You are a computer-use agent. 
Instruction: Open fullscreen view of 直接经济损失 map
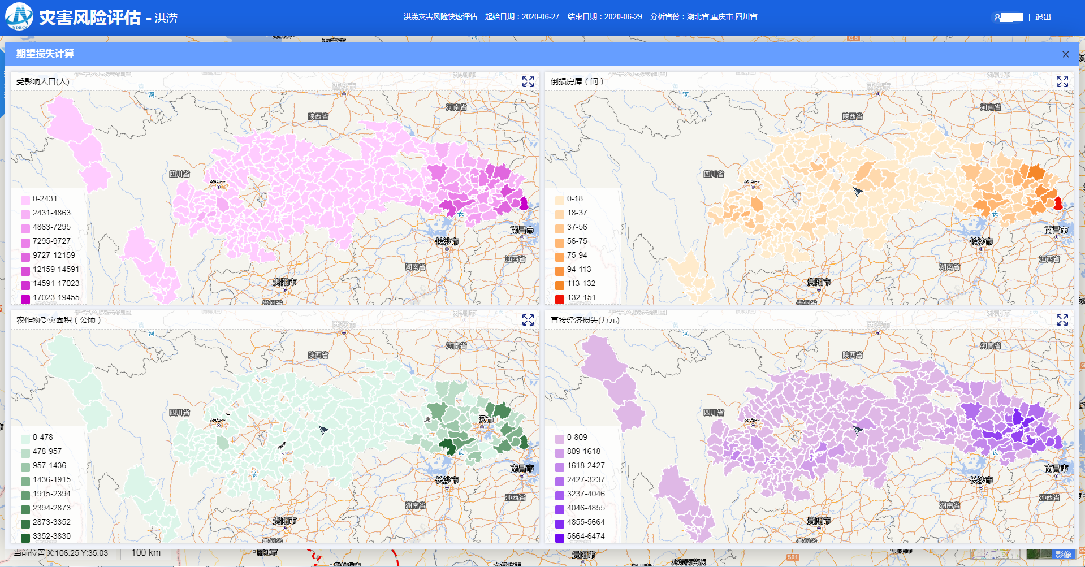click(x=1062, y=320)
